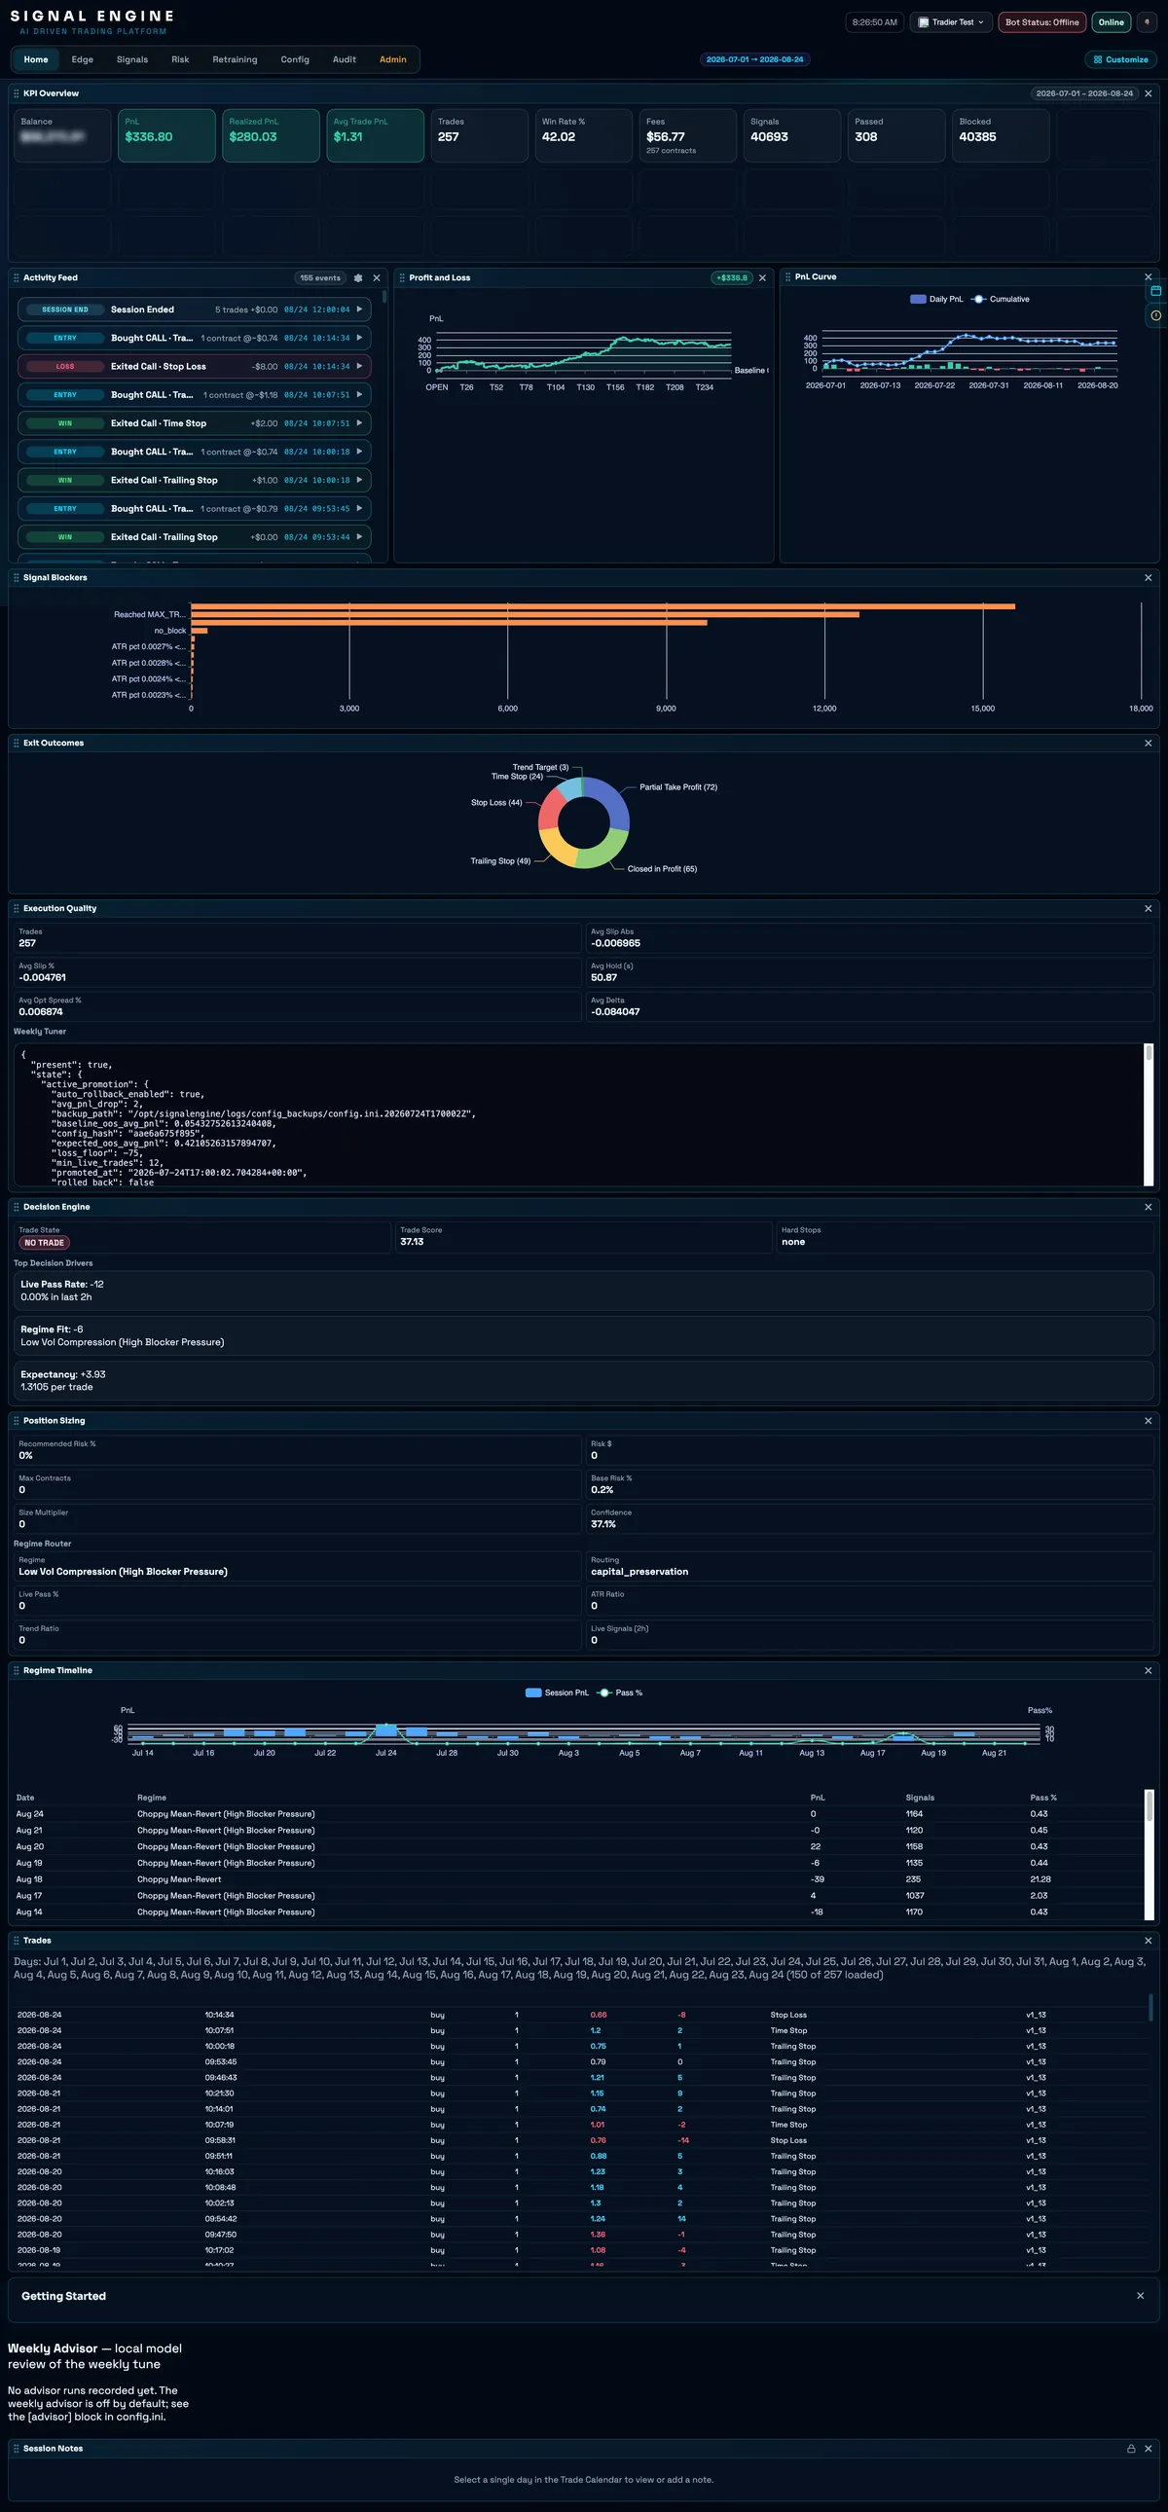
Task: Go to the Risk tab
Action: click(180, 59)
